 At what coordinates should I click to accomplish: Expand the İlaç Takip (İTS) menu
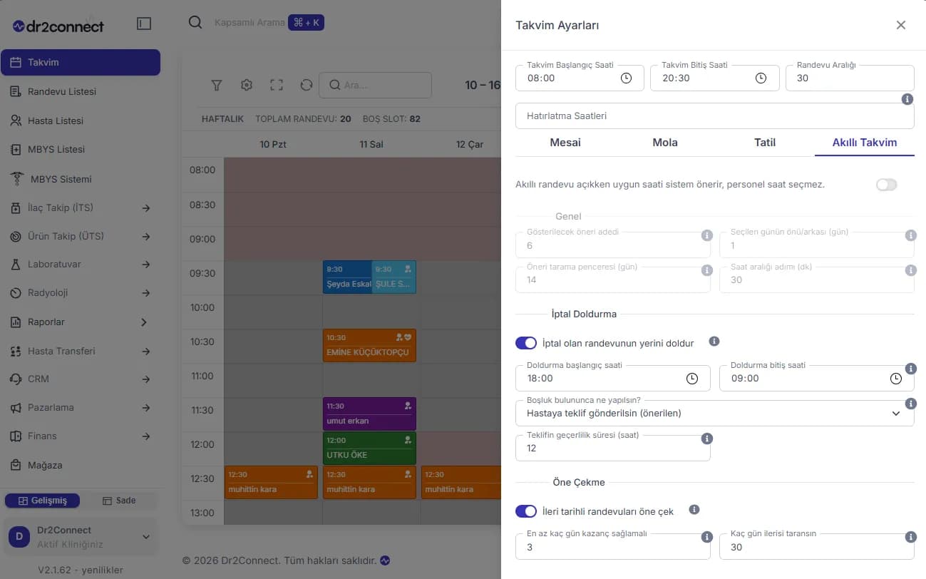(80, 208)
